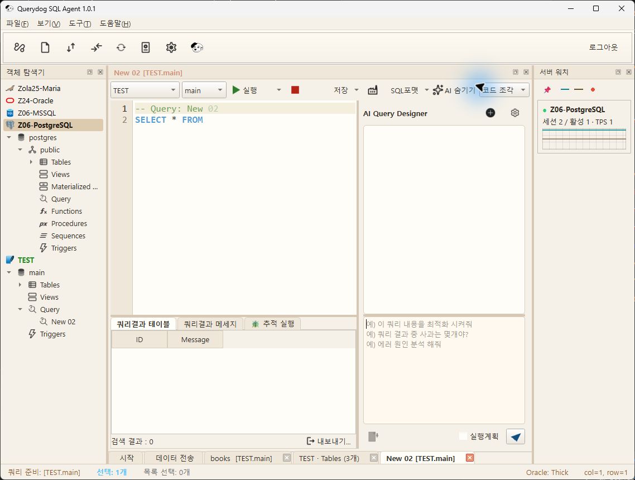Click the 로그아웃 button
The image size is (635, 480).
point(603,47)
